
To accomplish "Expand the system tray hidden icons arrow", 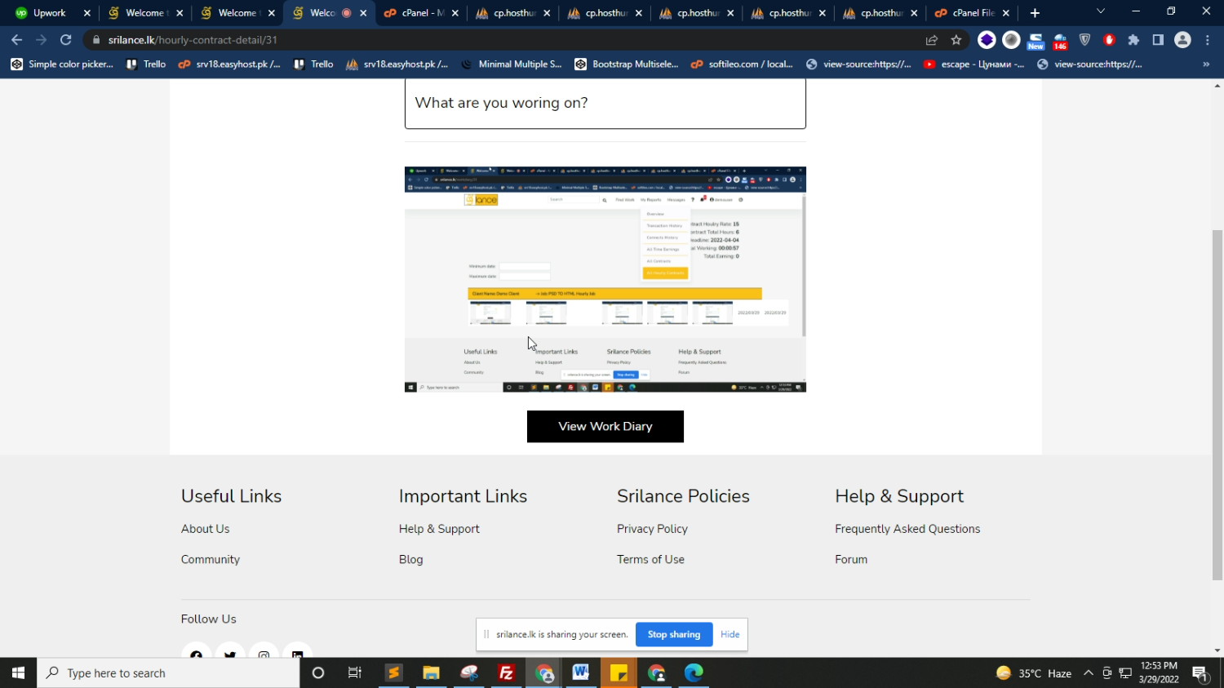I will click(1088, 673).
